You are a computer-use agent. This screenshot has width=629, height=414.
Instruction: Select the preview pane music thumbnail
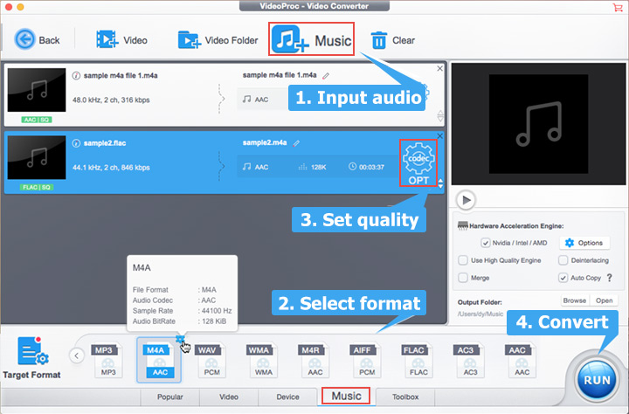[x=538, y=124]
